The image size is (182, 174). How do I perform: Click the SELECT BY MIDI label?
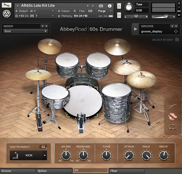[x=162, y=40]
